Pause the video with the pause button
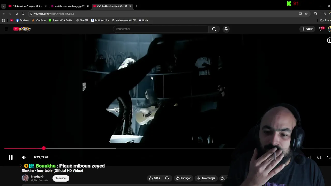 [11, 157]
